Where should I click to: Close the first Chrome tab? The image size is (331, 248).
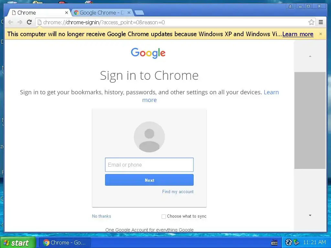(67, 13)
